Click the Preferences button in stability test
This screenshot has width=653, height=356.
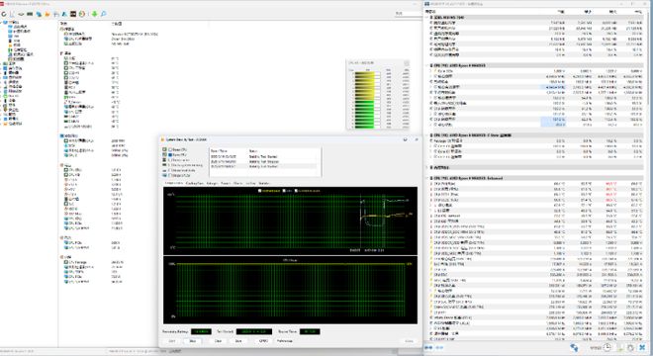pos(285,341)
